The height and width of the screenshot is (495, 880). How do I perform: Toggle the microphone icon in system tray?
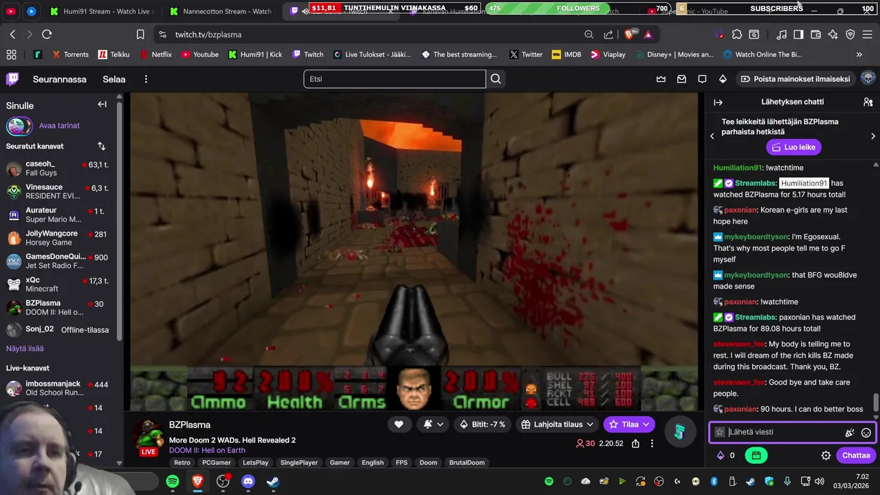pyautogui.click(x=787, y=481)
